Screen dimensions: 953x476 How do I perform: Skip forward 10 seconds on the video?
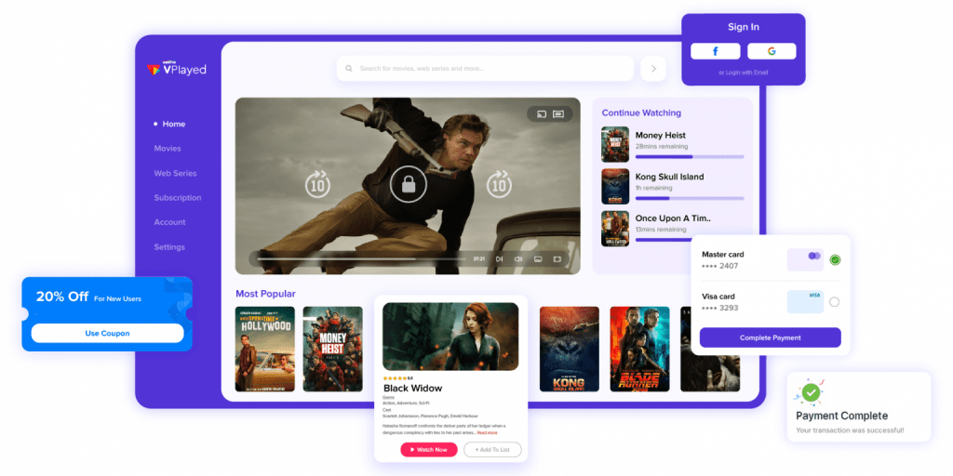[x=499, y=184]
